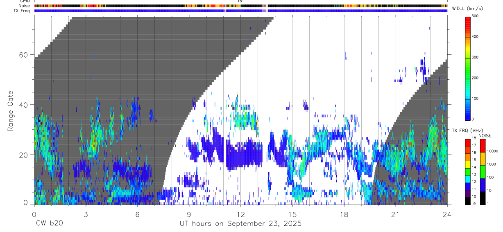The height and width of the screenshot is (232, 503).
Task: Click the 16 tick on the TX FRQ scale
Action: [474, 153]
